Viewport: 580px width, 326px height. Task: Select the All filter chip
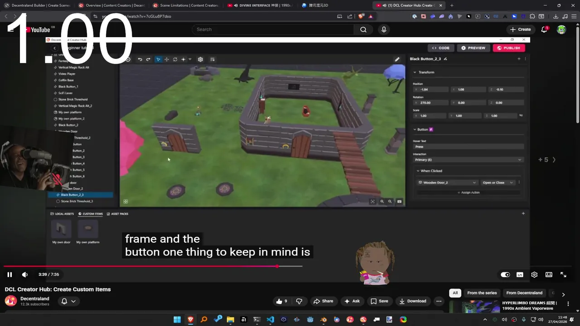pyautogui.click(x=455, y=293)
